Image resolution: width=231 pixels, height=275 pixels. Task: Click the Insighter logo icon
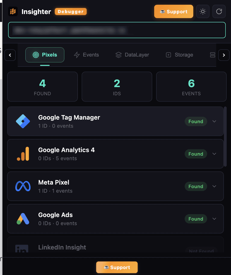tap(13, 11)
